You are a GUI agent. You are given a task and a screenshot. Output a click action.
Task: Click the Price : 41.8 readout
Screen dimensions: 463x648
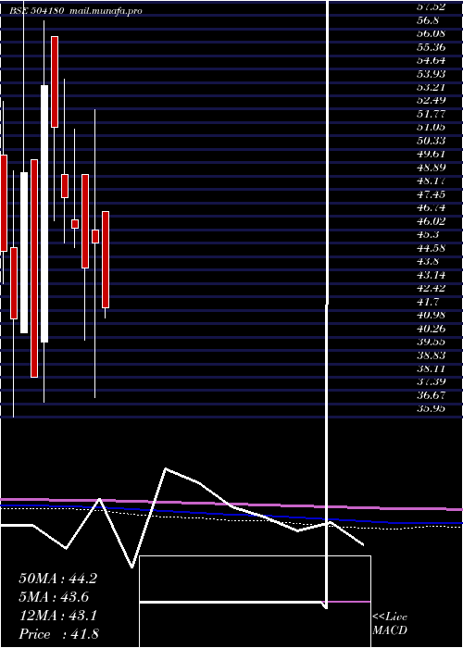coord(58,634)
